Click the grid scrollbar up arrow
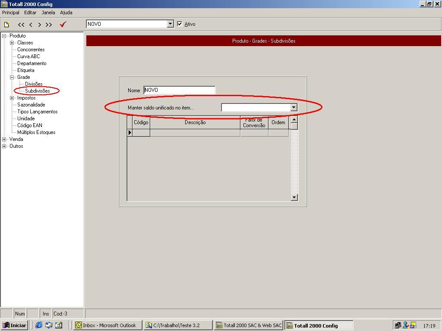The width and height of the screenshot is (442, 331). click(294, 119)
